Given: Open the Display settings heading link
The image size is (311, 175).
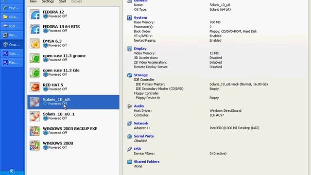Looking at the screenshot, I should point(140,49).
